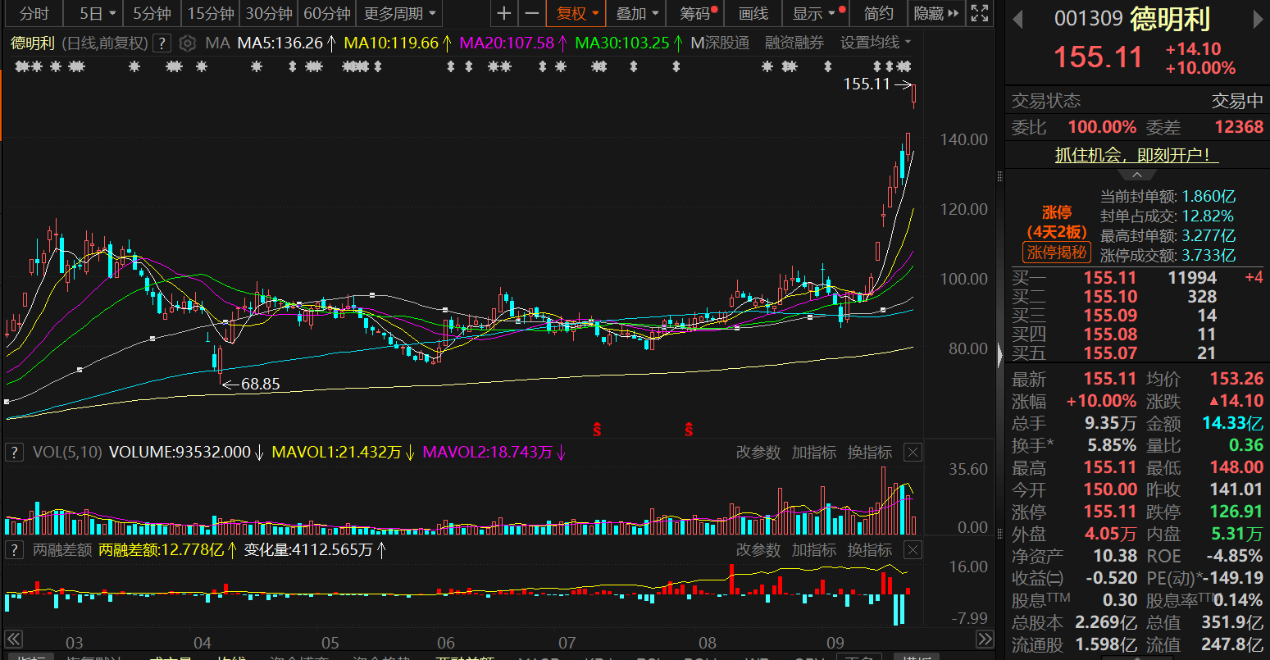This screenshot has width=1270, height=660.
Task: Toggle 简约 simple display mode
Action: [x=879, y=13]
